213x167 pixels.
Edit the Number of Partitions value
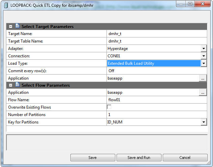click(157, 115)
